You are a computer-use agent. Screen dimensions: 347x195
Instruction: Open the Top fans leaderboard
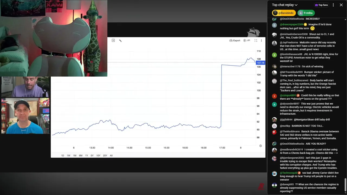click(x=321, y=5)
